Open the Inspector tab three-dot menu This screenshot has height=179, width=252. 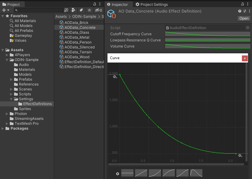coord(248,4)
